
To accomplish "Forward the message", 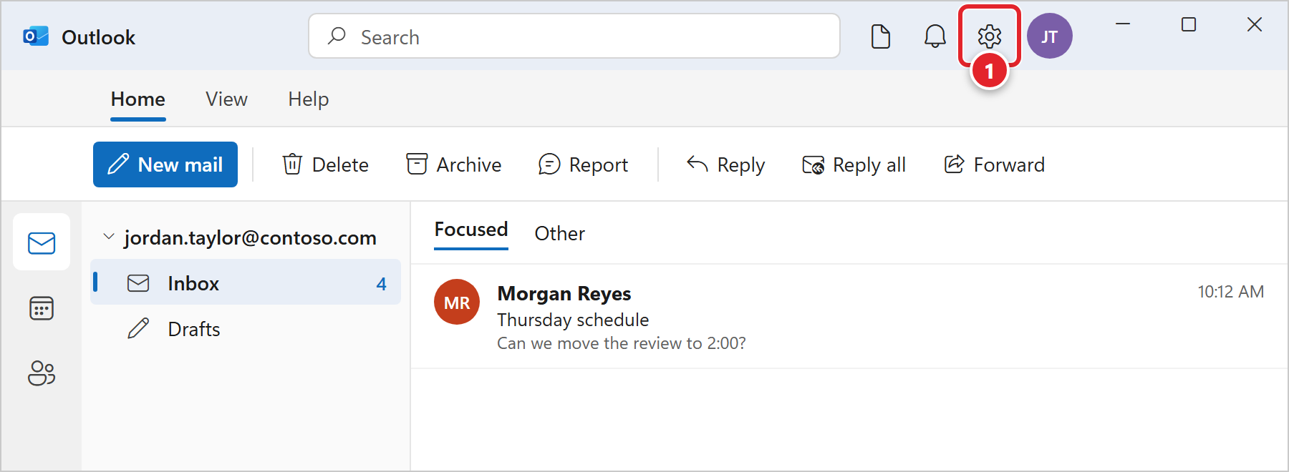I will pyautogui.click(x=994, y=164).
